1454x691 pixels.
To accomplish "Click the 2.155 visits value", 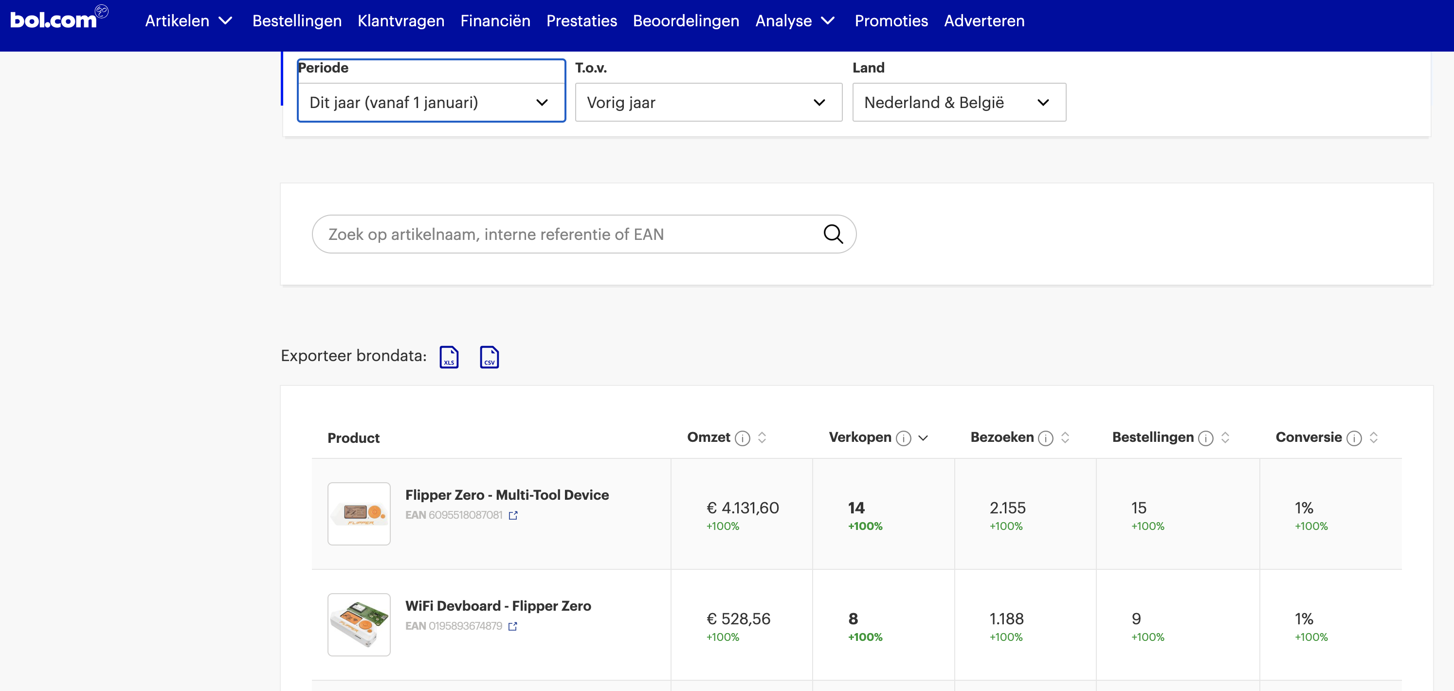I will (1007, 508).
